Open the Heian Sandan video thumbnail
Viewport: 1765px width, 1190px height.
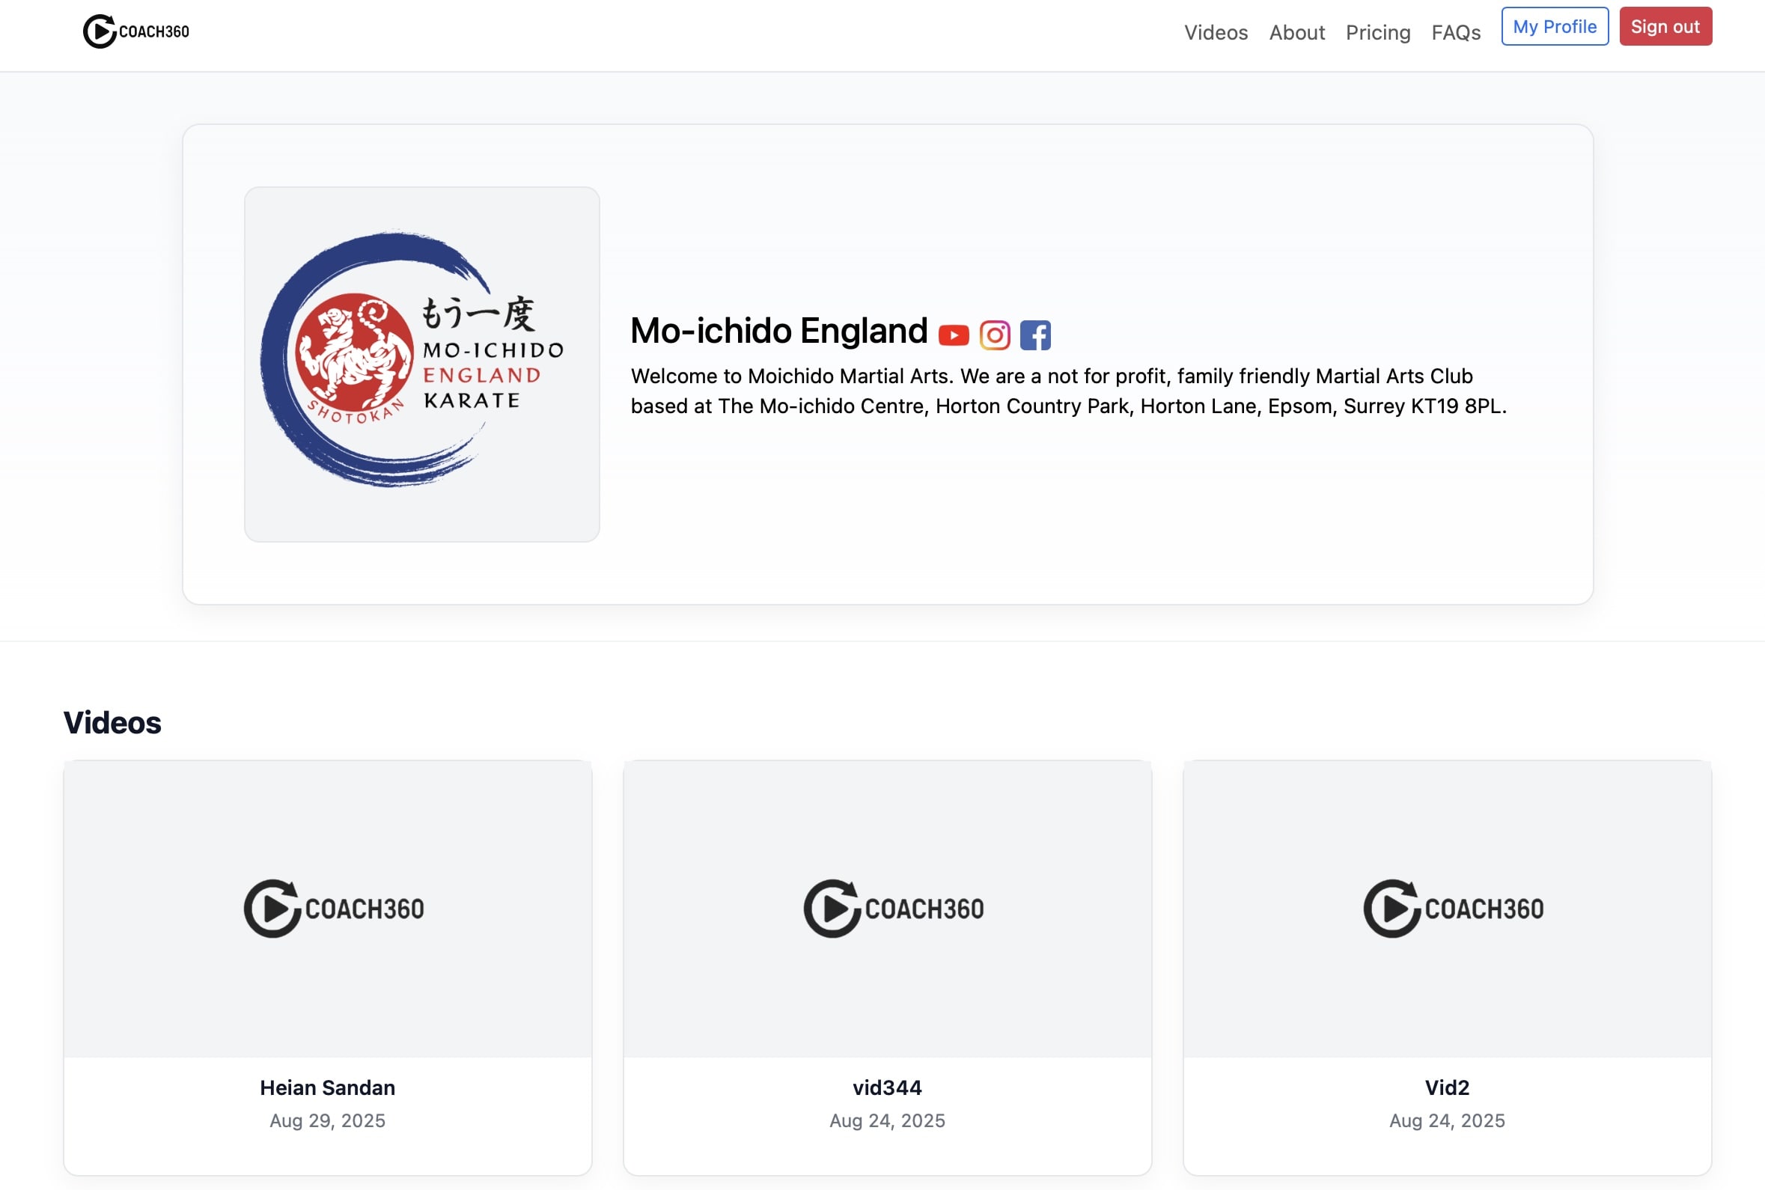point(328,909)
